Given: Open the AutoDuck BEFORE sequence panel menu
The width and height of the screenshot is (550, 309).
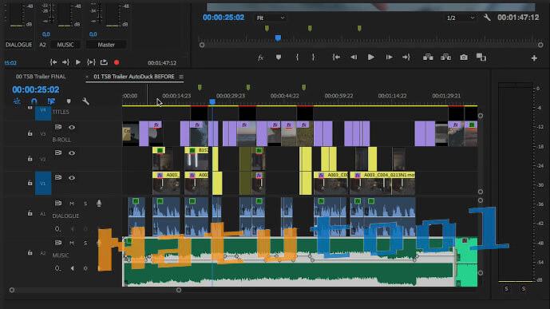Looking at the screenshot, I should click(181, 77).
